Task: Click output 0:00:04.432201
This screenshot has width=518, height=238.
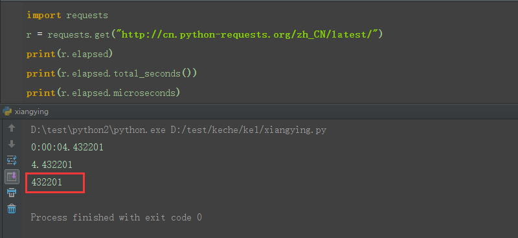Action: point(67,147)
